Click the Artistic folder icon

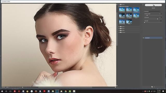coord(121,5)
